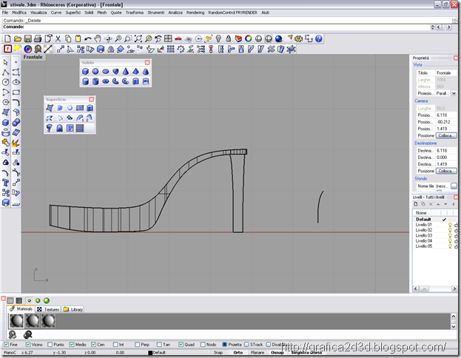Click Colloca button under Camera section

pos(446,135)
